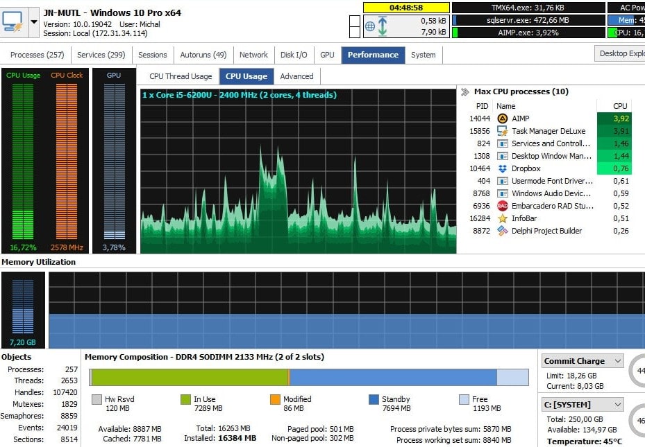Open the Sessions tab
This screenshot has width=645, height=447.
pyautogui.click(x=153, y=55)
